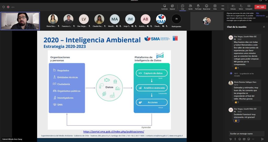Open the Reaccionar emoji reactions

click(x=206, y=7)
